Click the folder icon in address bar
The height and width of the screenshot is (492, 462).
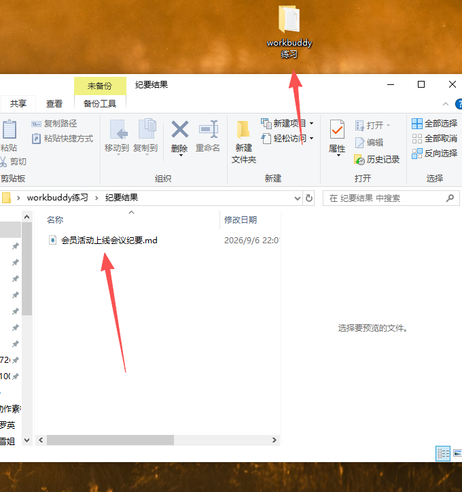[x=6, y=198]
